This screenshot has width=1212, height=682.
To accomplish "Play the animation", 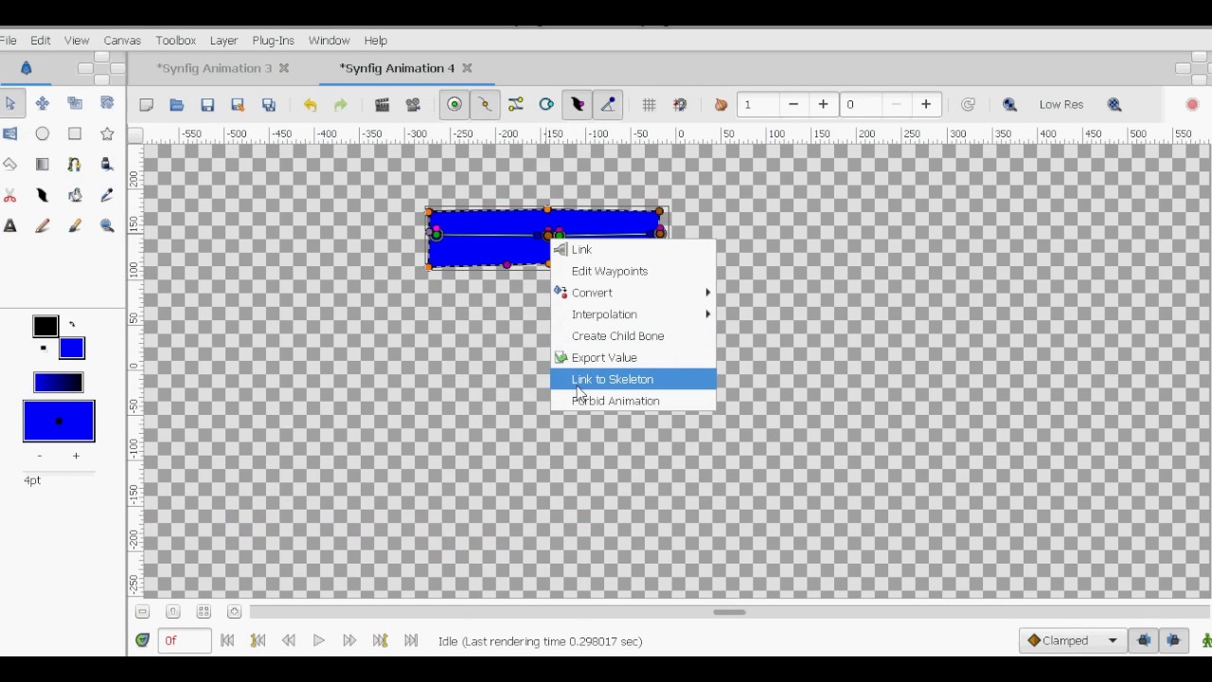I will click(x=319, y=641).
